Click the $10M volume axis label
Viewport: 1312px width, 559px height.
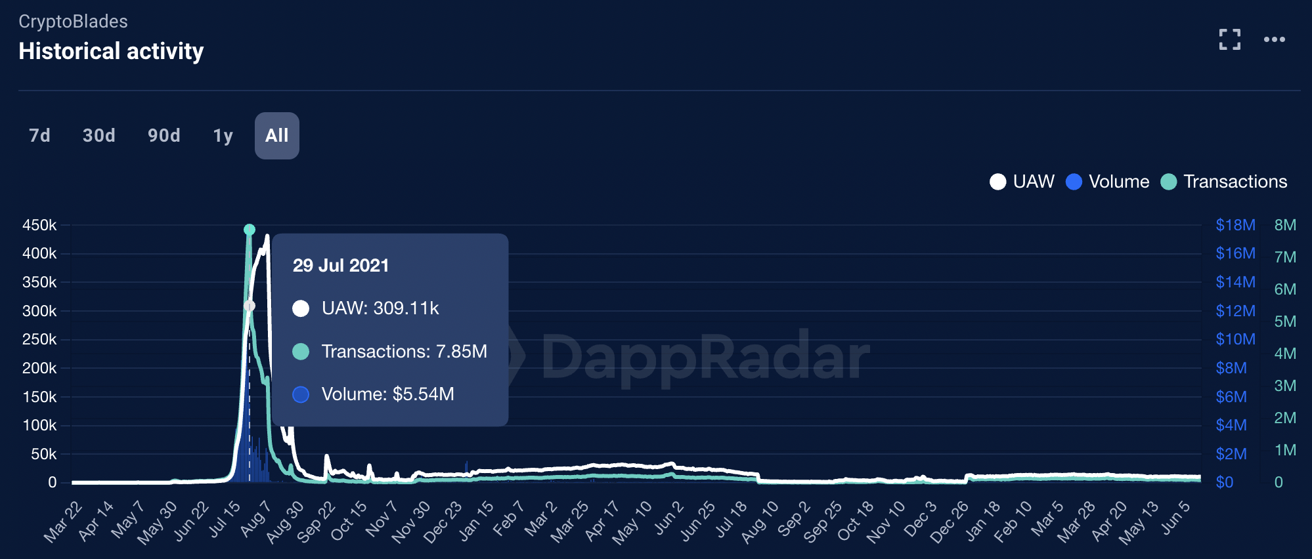pos(1235,339)
